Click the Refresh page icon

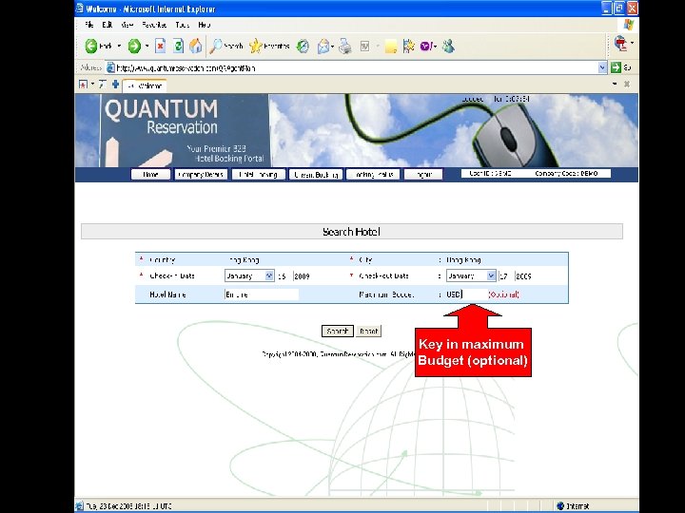coord(178,46)
